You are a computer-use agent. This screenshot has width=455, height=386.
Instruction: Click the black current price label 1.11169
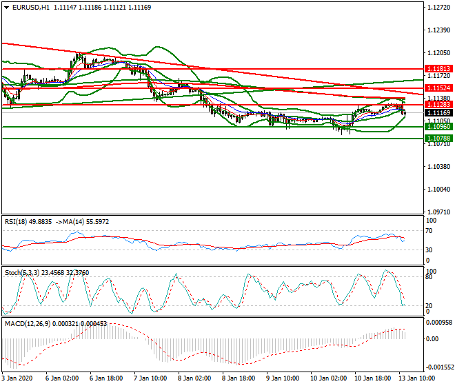(x=438, y=113)
